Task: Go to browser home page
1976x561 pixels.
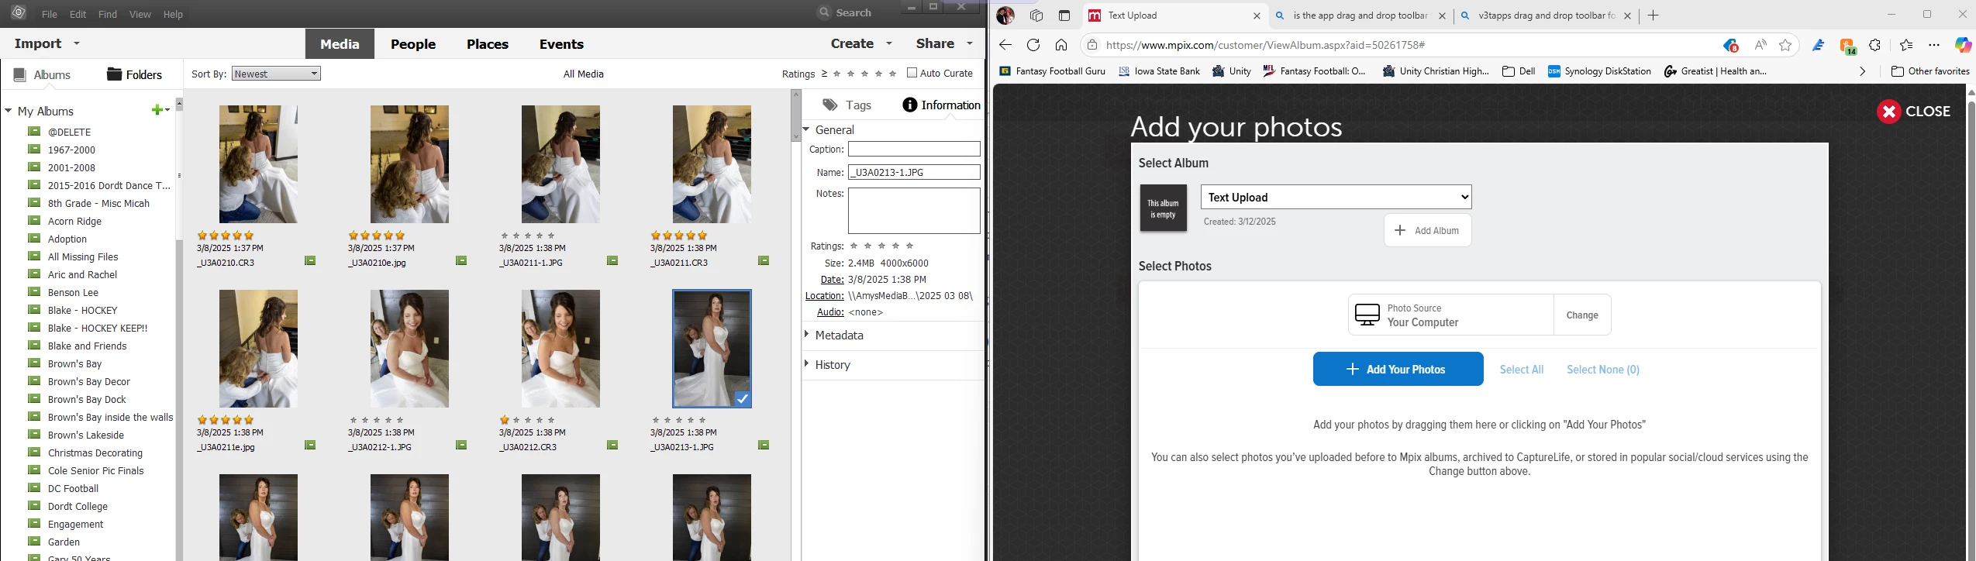Action: point(1061,45)
